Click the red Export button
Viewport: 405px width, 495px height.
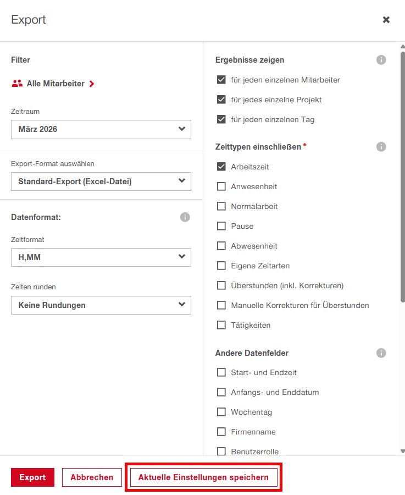click(32, 477)
